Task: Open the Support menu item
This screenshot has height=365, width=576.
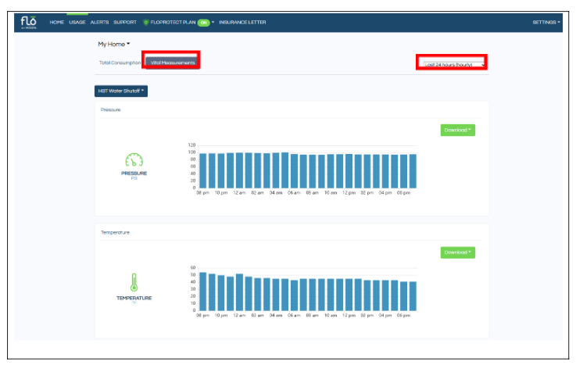Action: (125, 23)
